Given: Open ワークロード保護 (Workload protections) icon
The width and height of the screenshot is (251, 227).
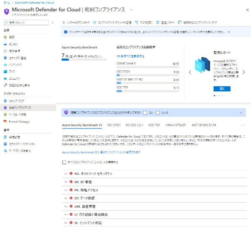Looking at the screenshot, I should (x=5, y=115).
